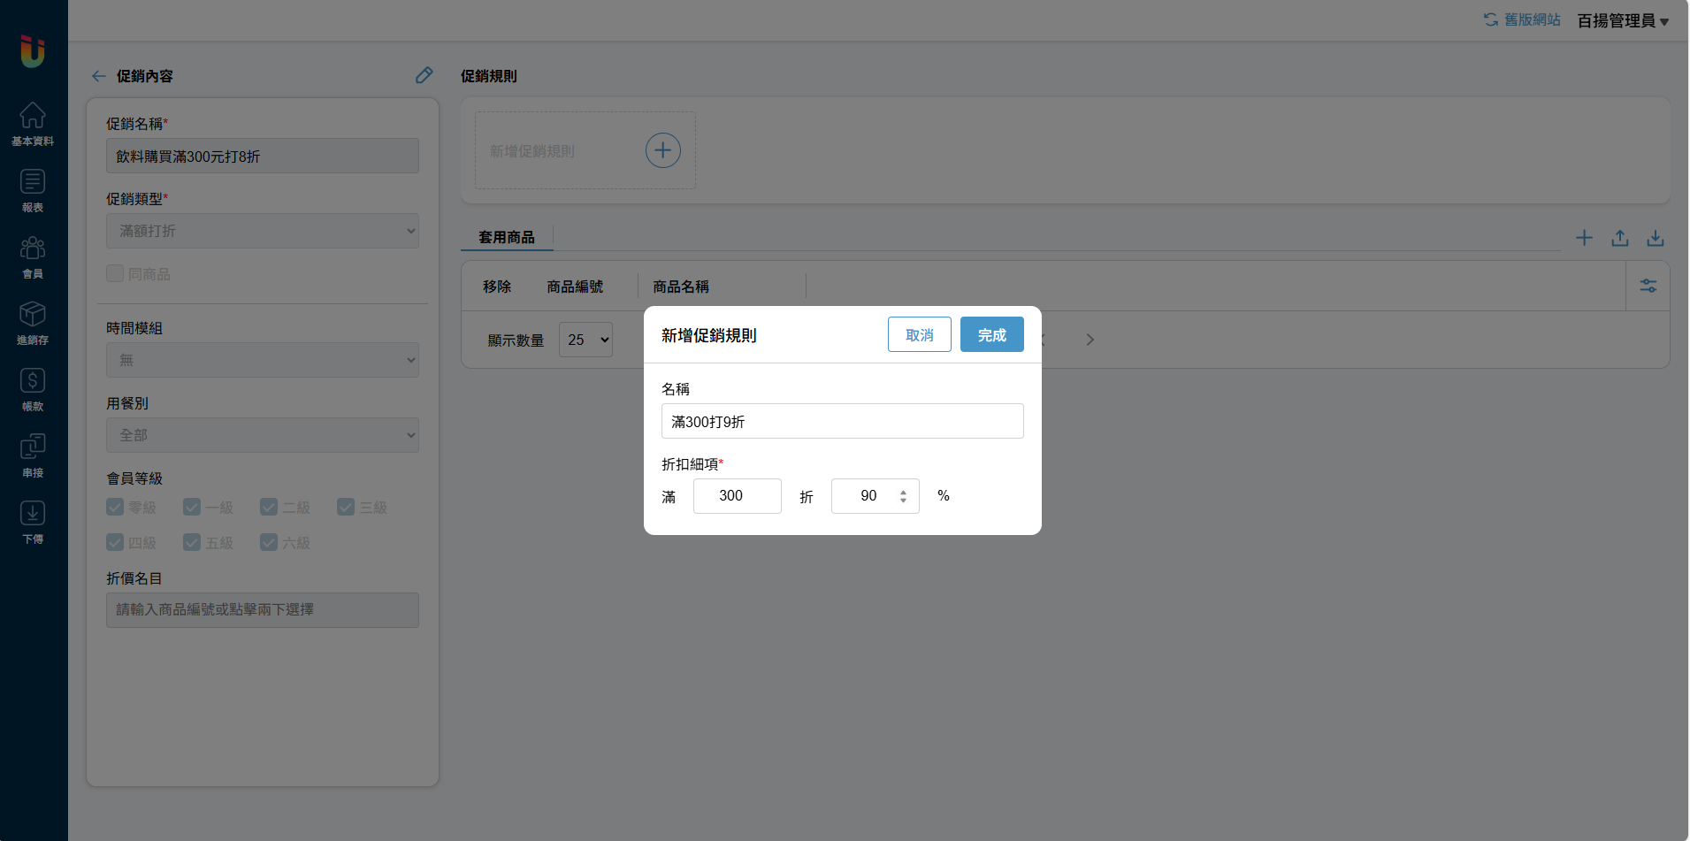Toggle the 同商品 checkbox
The height and width of the screenshot is (841, 1690).
click(115, 274)
